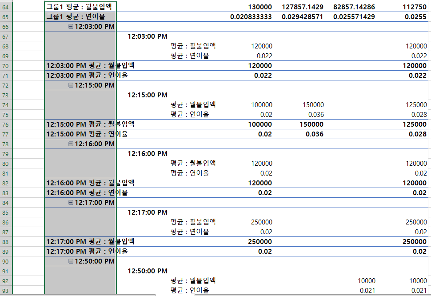Screen dimensions: 431x296
Task: Click the grand average cell 112750
Action: (x=414, y=7)
